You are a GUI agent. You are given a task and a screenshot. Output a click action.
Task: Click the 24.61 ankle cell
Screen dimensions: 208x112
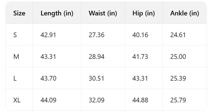(x=178, y=35)
